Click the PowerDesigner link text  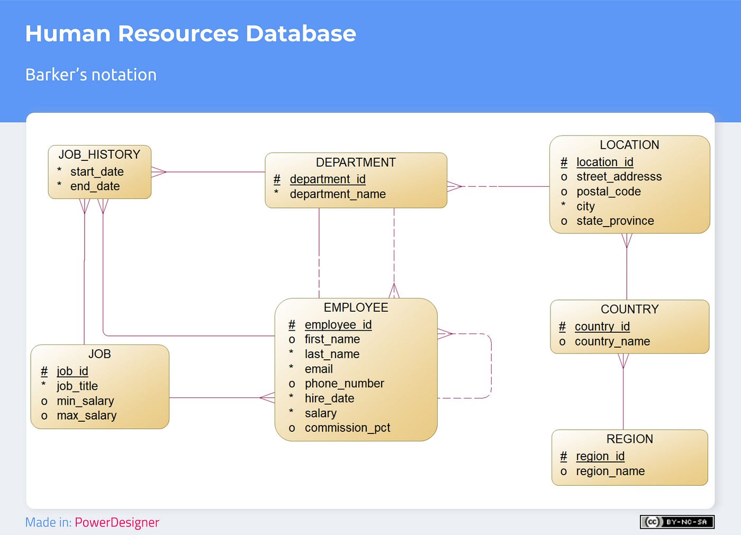(x=116, y=522)
